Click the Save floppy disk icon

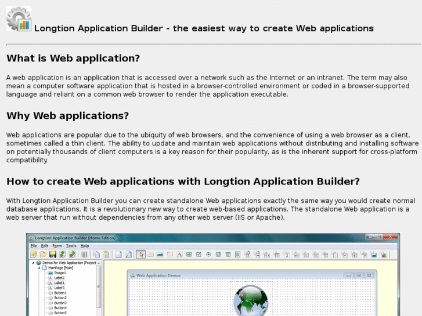click(53, 254)
